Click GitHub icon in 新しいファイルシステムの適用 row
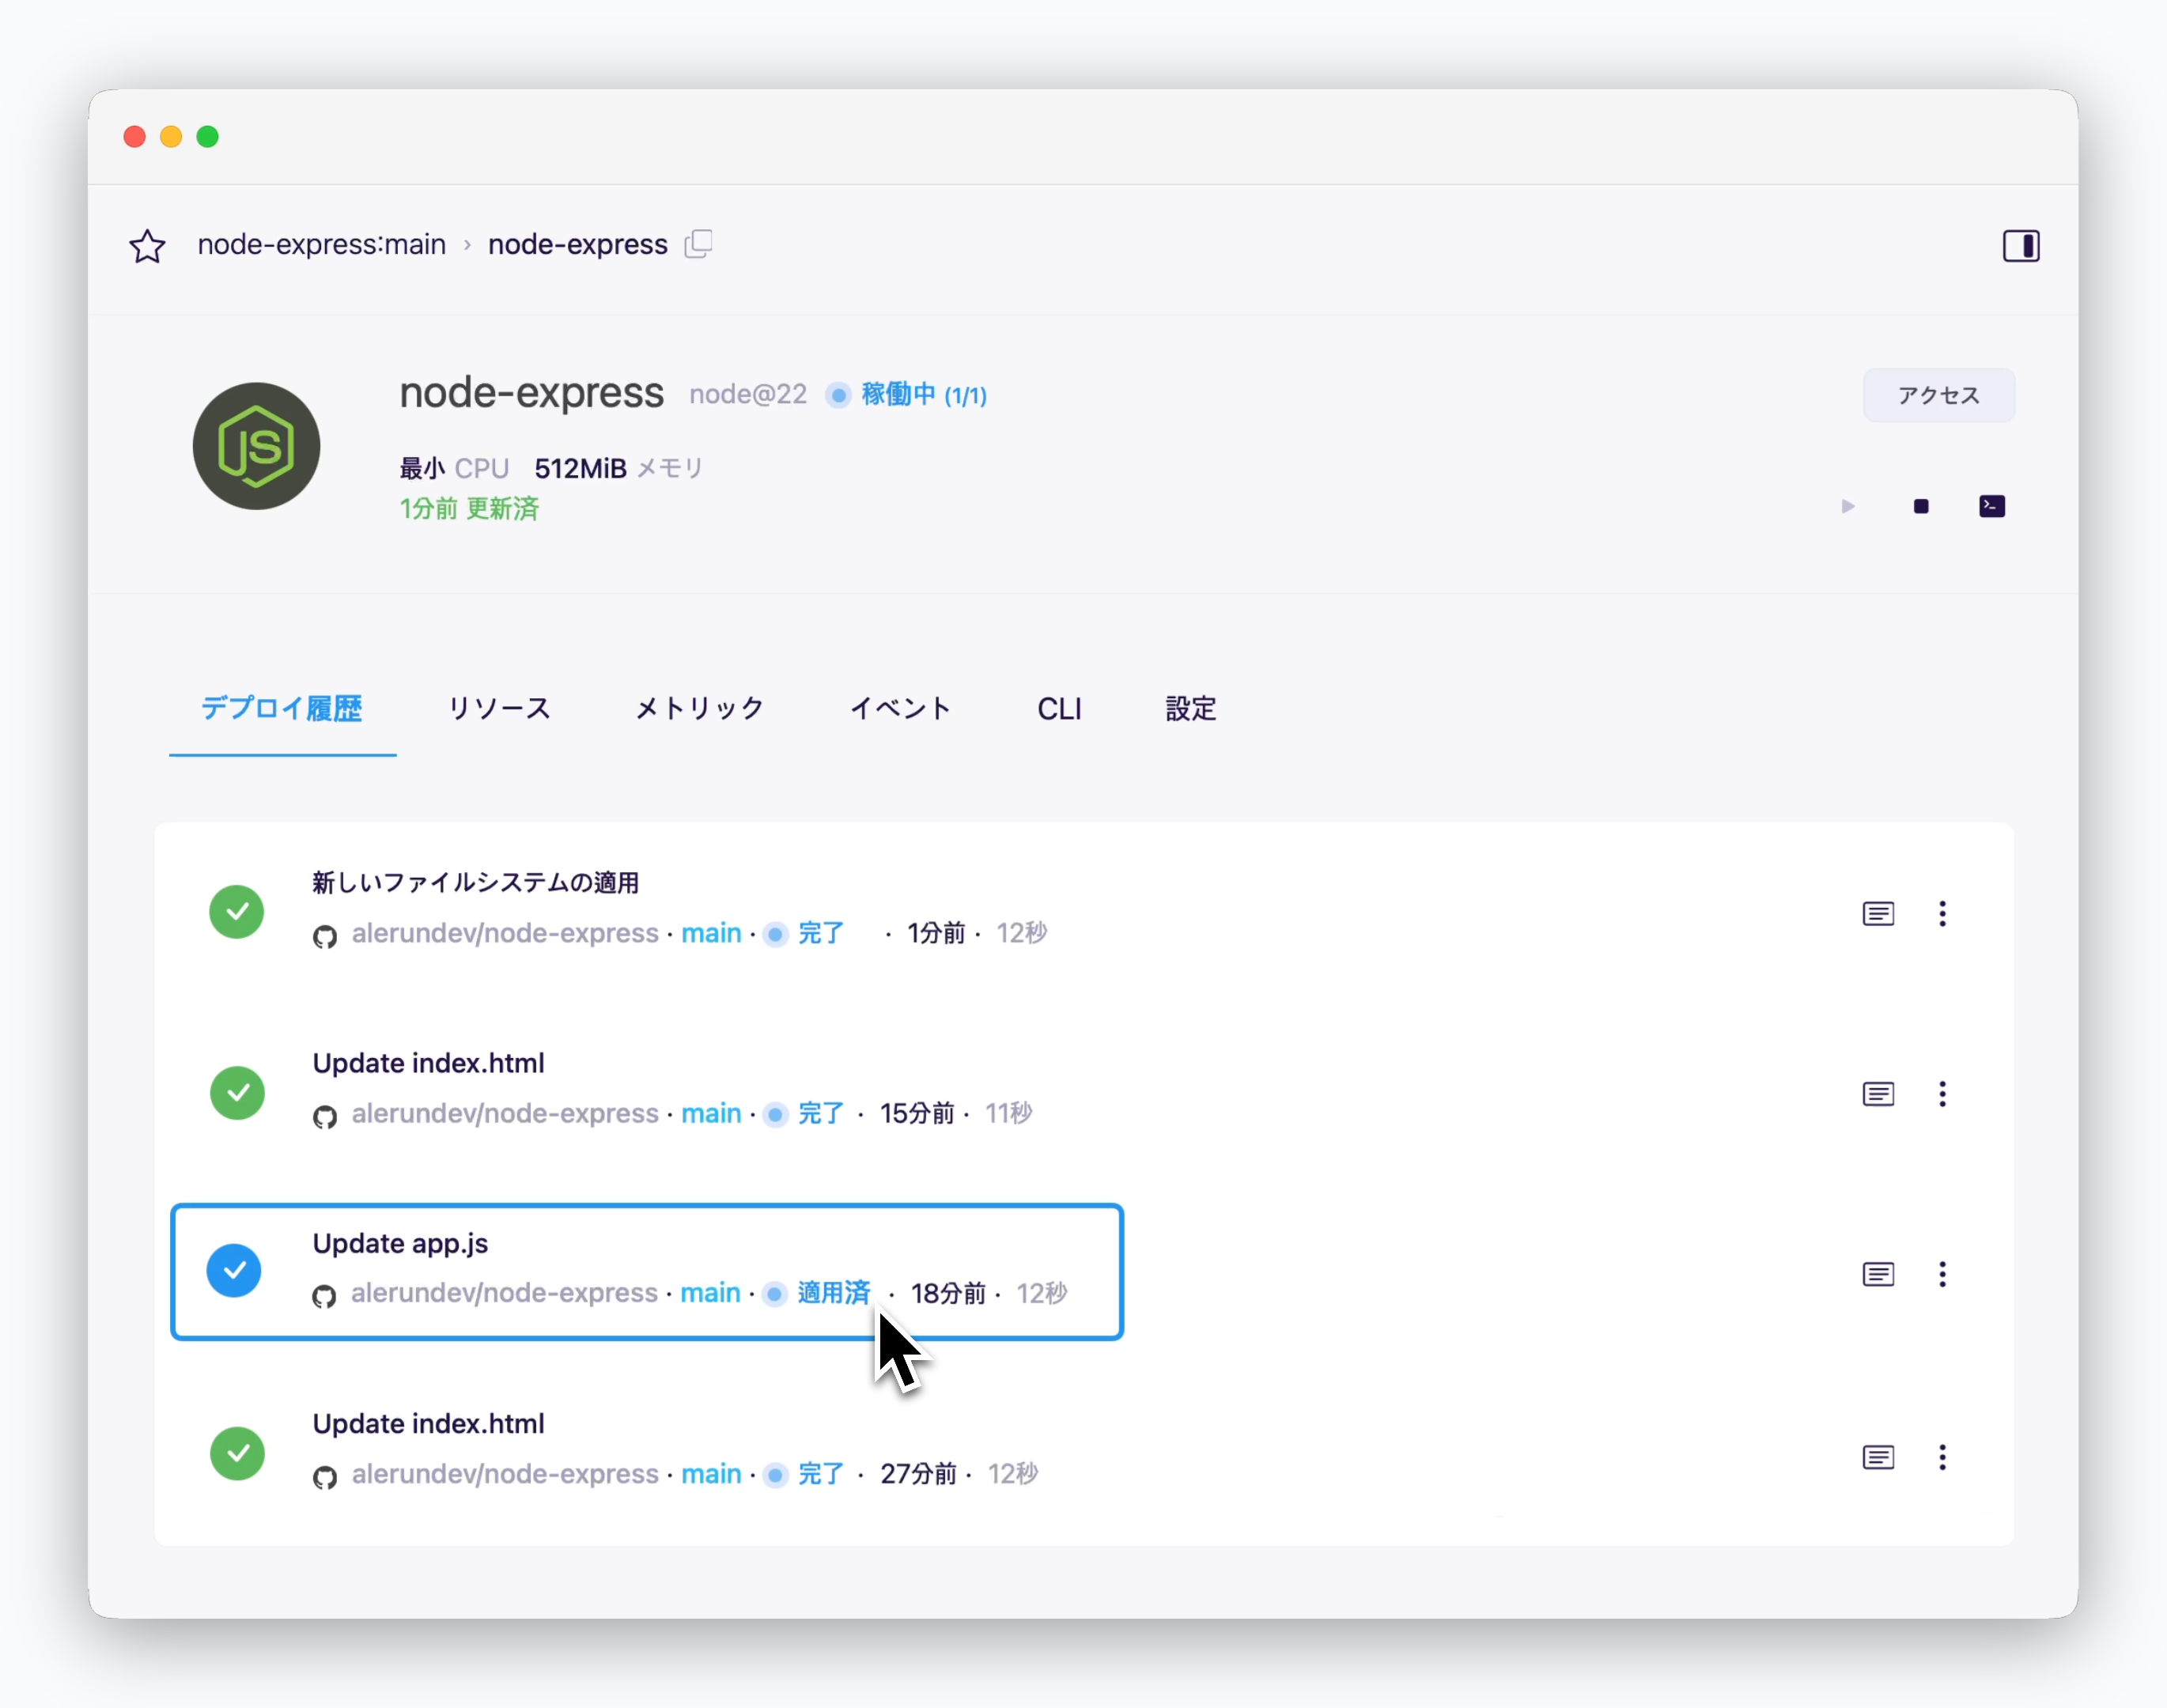Screen dimensions: 2167x1708 coord(324,937)
